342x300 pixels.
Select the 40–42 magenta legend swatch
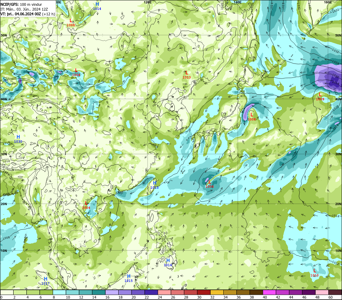coord(269,292)
